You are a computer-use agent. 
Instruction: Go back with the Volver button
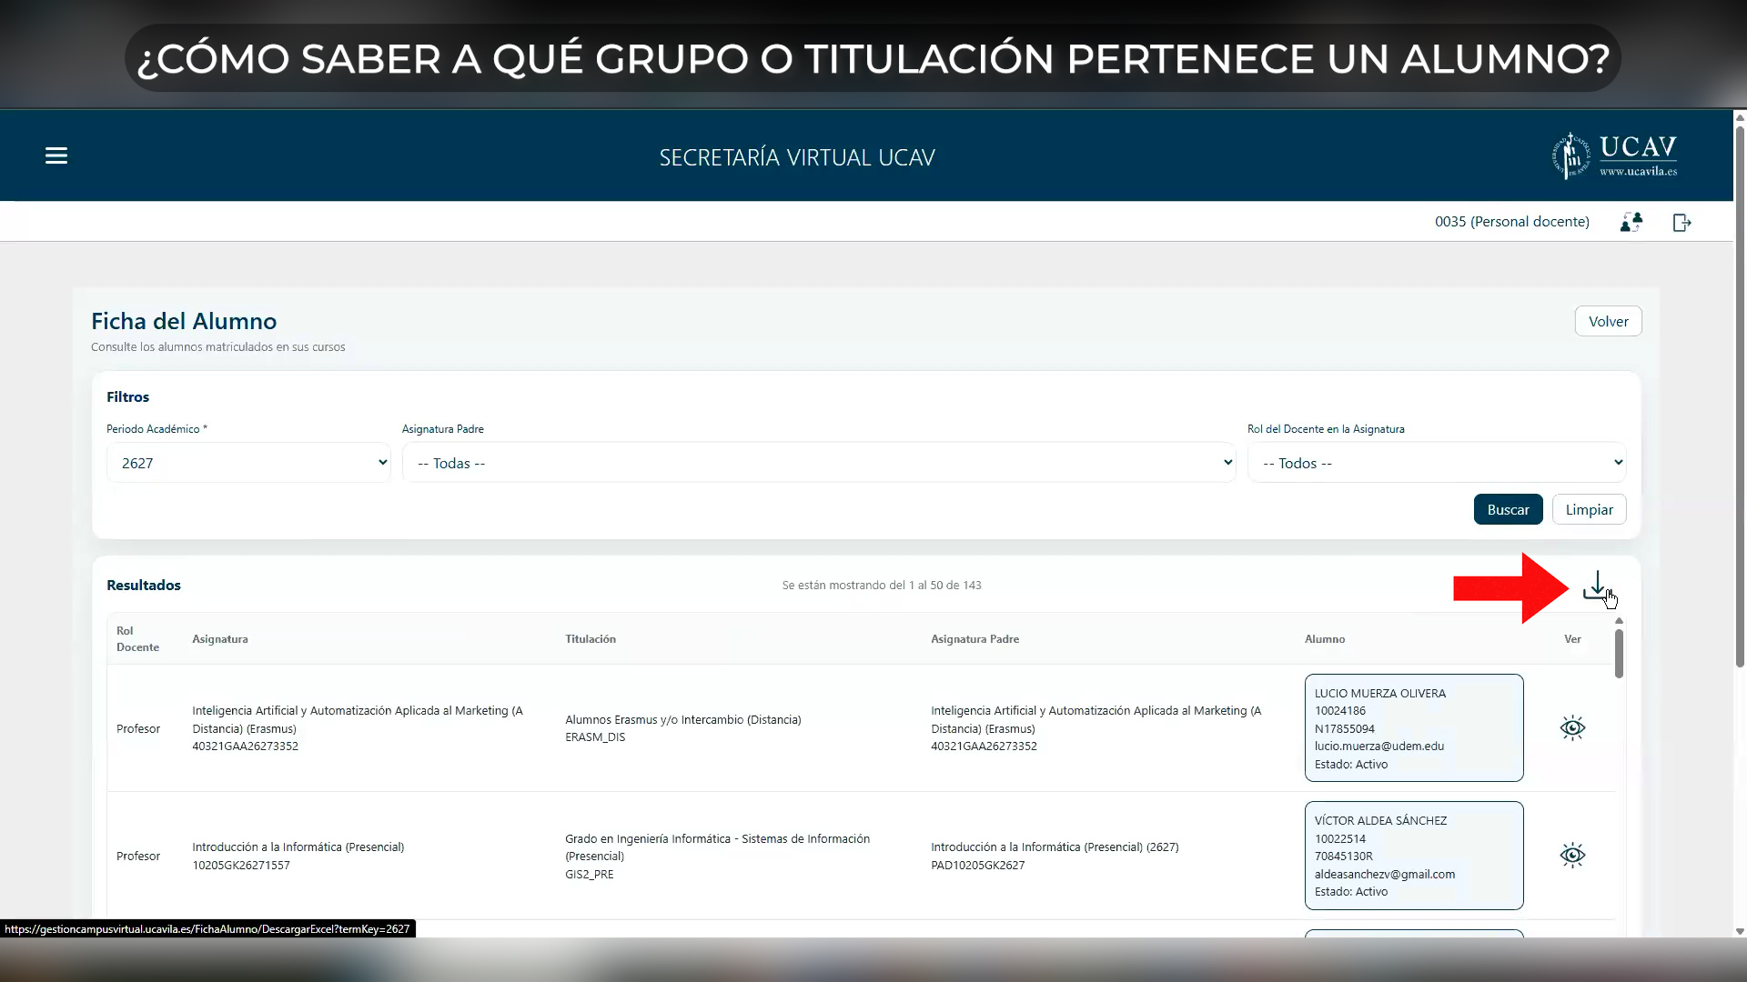(x=1608, y=322)
